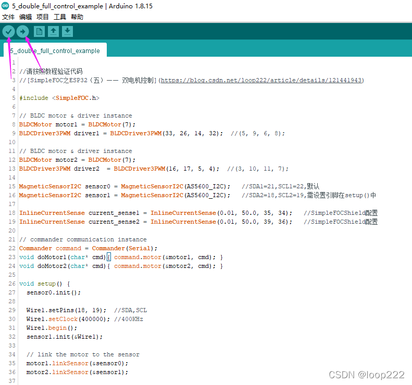This screenshot has height=385, width=412.
Task: Click the #include <SimpleFOC.h> line
Action: tap(59, 98)
